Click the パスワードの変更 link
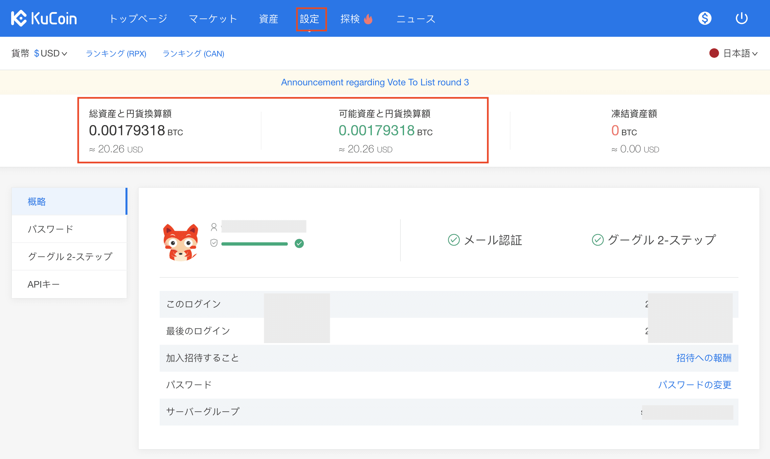The image size is (770, 459). point(694,384)
